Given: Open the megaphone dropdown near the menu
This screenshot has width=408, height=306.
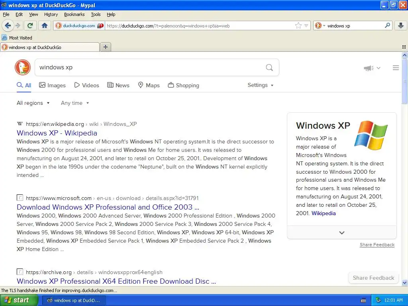Looking at the screenshot, I should [x=372, y=68].
